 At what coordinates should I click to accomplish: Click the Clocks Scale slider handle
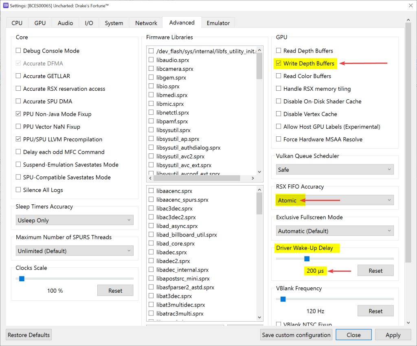22,278
